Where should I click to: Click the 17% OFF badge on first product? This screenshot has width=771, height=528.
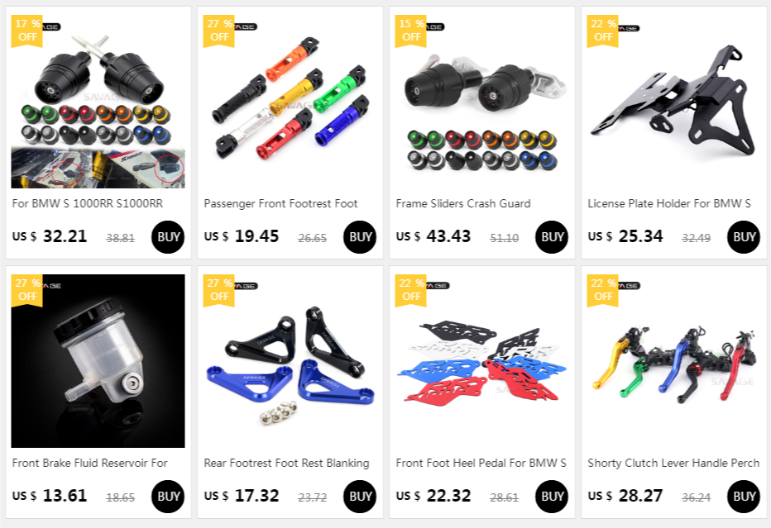[27, 31]
